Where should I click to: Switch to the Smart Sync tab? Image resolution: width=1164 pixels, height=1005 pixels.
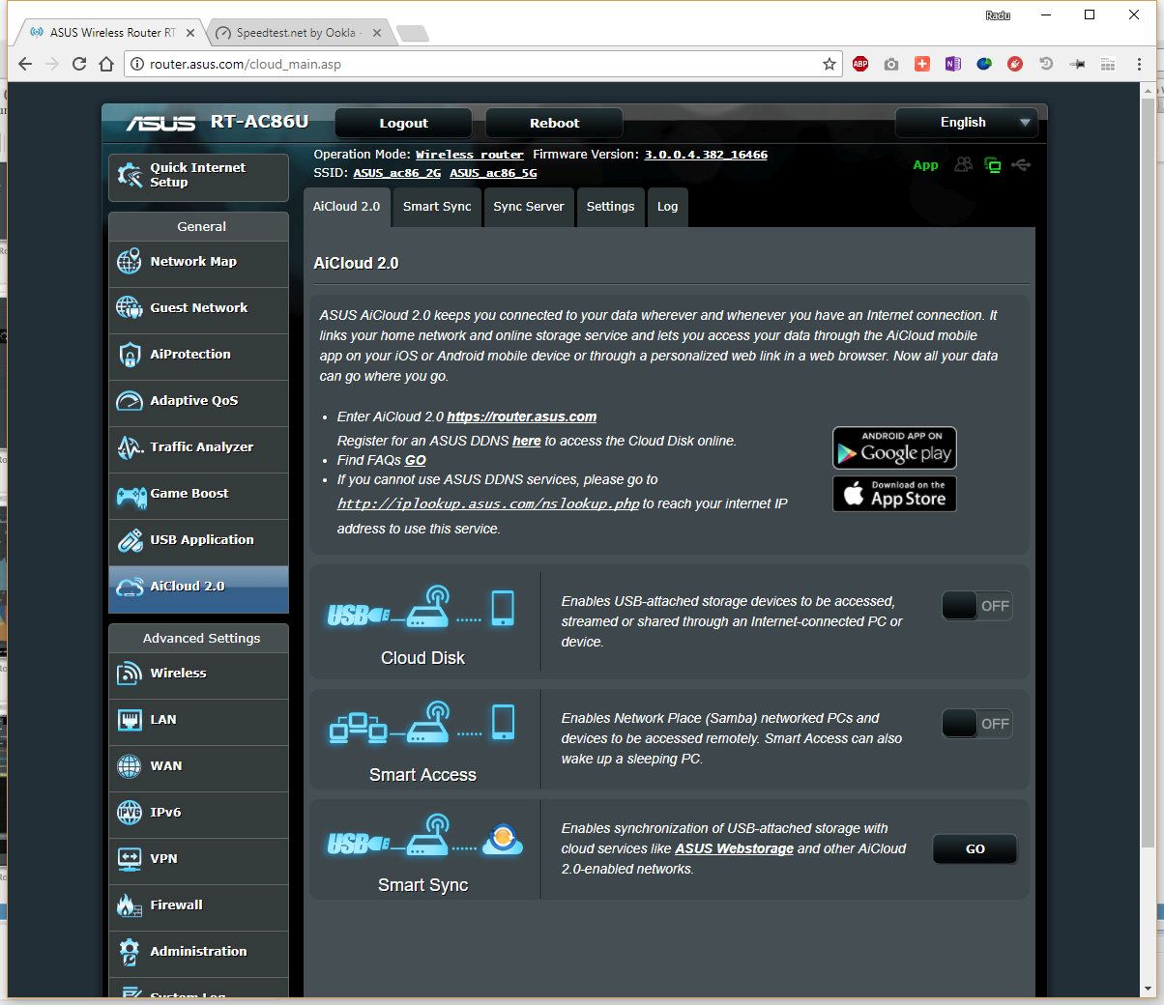point(437,207)
